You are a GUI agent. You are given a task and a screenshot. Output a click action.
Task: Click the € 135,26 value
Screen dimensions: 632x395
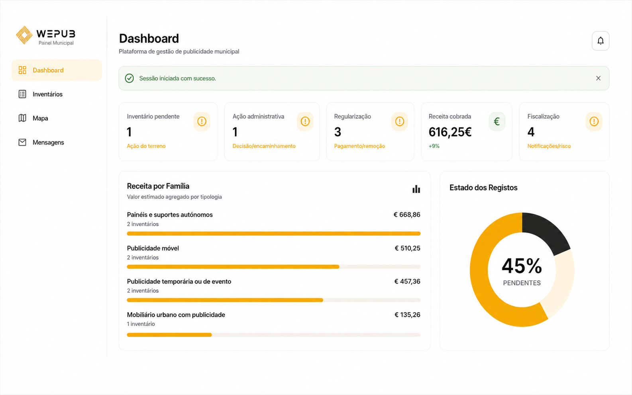407,315
